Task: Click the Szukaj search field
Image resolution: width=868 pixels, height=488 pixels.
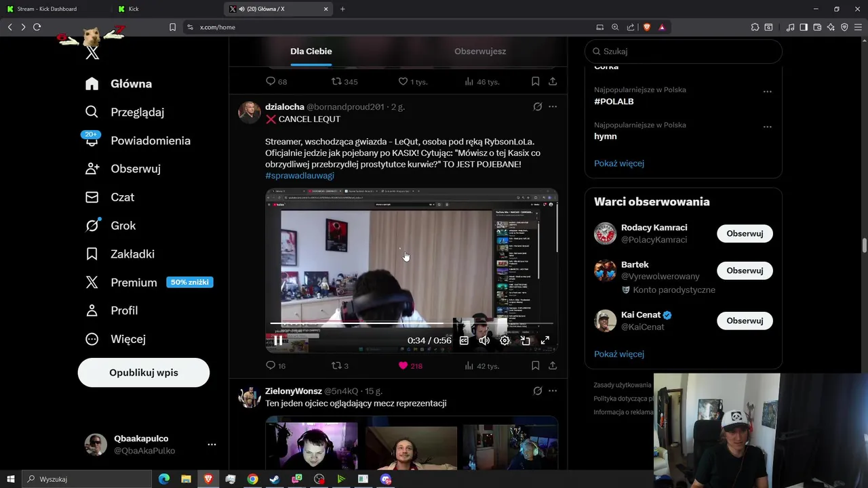Action: (684, 52)
